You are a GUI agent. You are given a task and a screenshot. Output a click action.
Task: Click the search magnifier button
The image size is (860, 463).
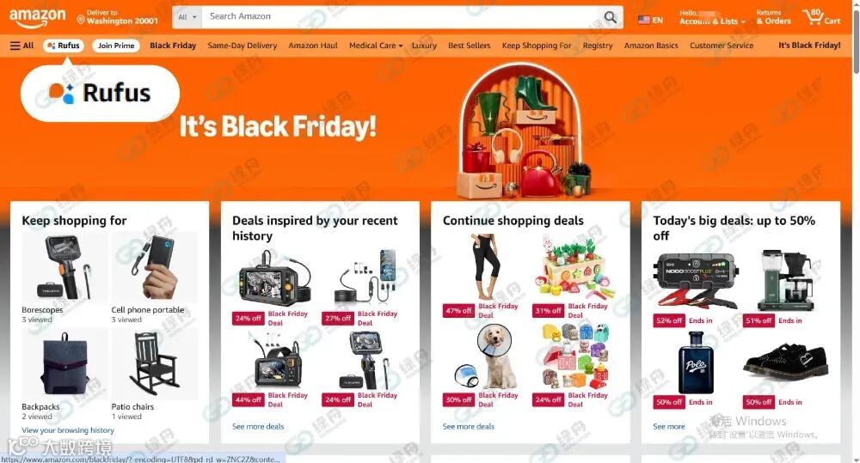(x=610, y=17)
